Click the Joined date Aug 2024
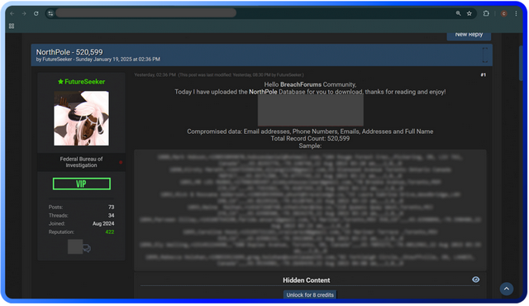This screenshot has height=306, width=529. [103, 223]
